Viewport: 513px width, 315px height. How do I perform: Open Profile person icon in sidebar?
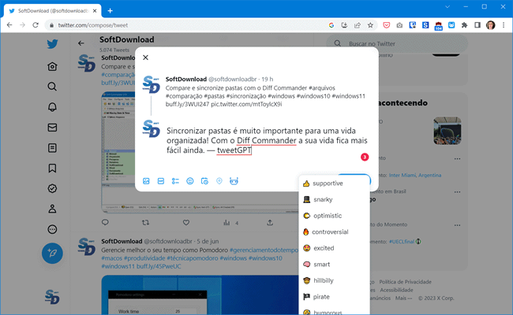tap(52, 209)
